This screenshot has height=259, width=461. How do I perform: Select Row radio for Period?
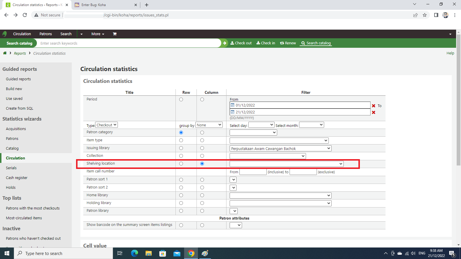tap(181, 100)
